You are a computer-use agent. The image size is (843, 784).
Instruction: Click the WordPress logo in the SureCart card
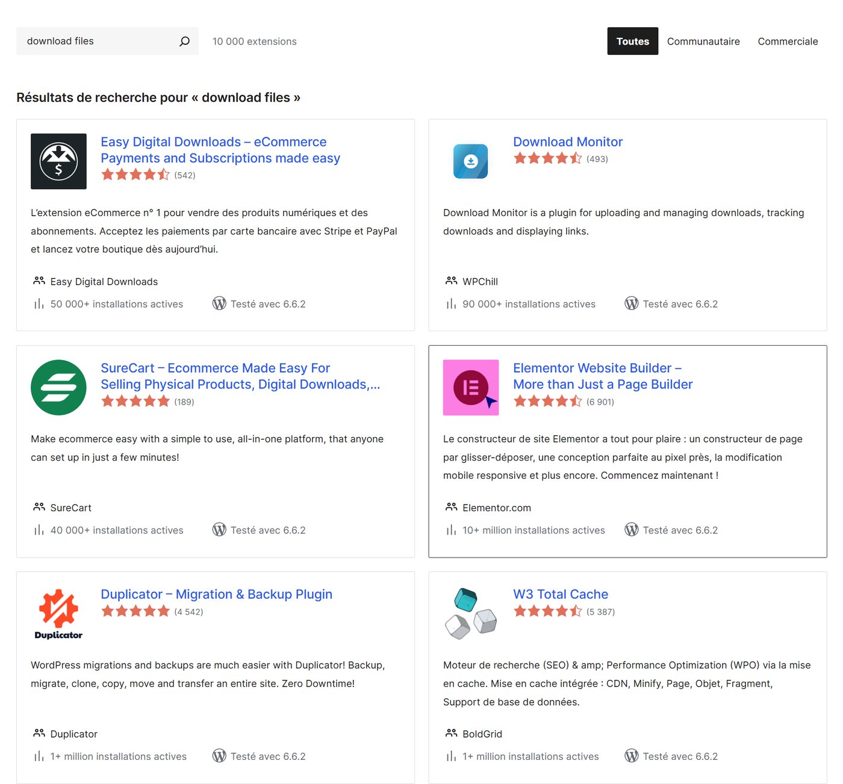point(219,530)
